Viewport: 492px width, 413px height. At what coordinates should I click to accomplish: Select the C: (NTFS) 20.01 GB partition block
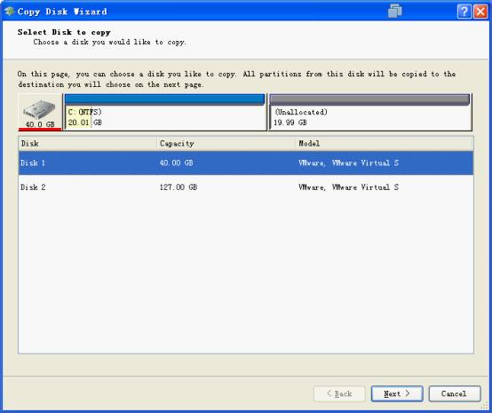click(165, 112)
